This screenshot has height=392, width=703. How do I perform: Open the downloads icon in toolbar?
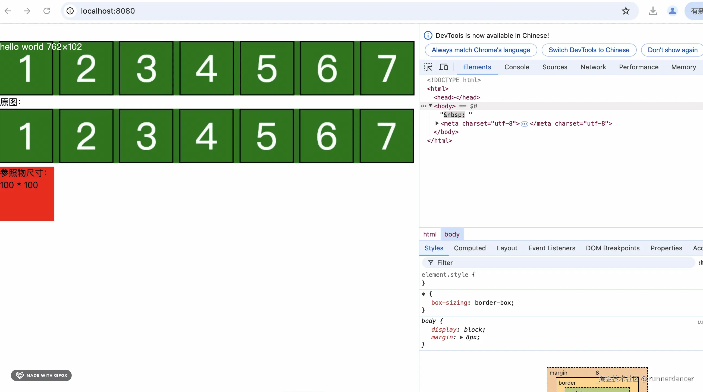pos(652,11)
